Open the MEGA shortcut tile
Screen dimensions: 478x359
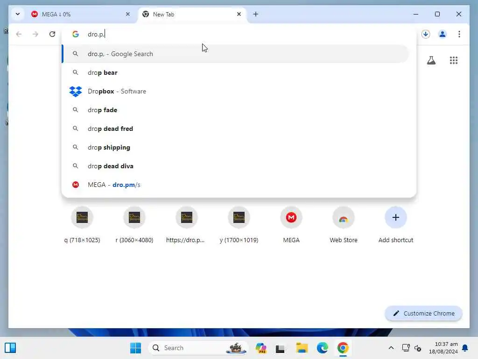pos(291,225)
